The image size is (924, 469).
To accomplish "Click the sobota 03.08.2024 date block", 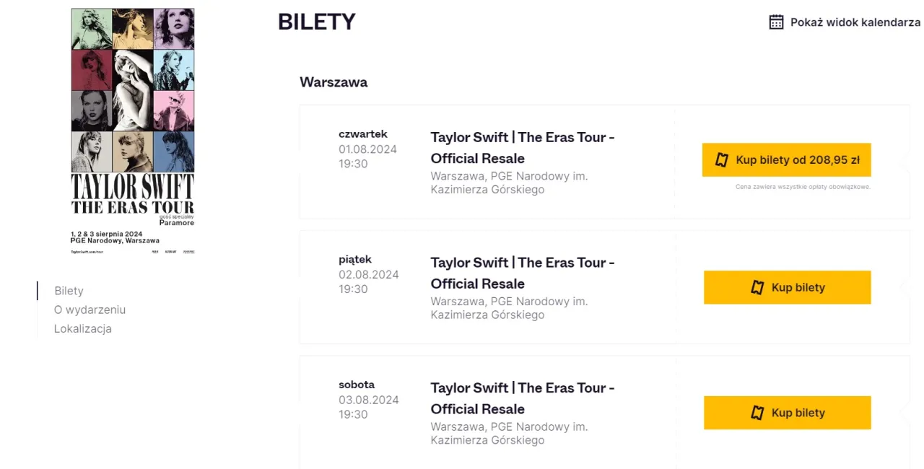I will click(x=368, y=400).
